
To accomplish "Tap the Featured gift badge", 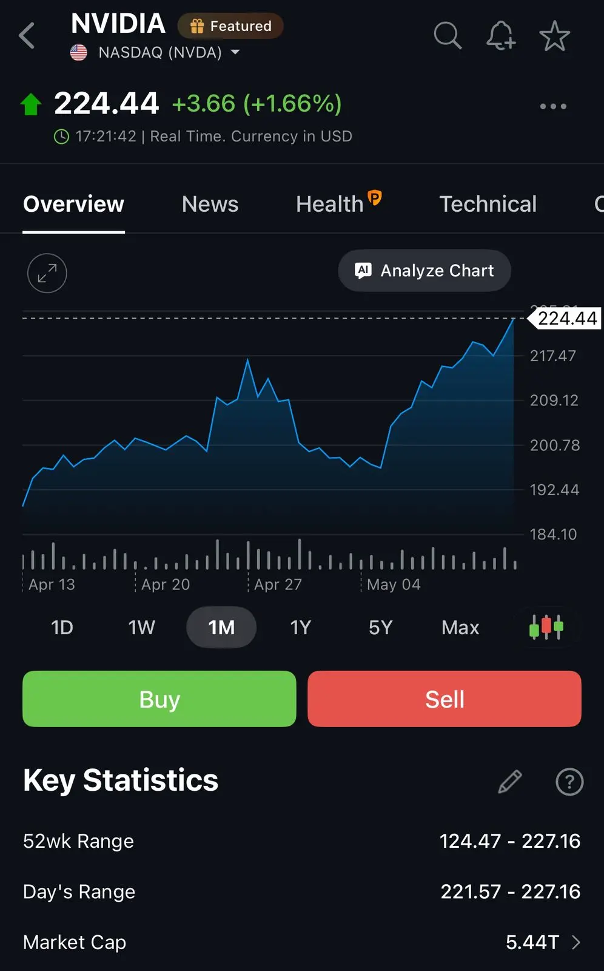I will (230, 26).
